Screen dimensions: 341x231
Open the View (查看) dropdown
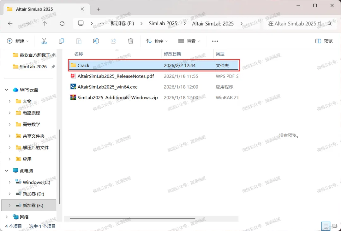click(189, 41)
